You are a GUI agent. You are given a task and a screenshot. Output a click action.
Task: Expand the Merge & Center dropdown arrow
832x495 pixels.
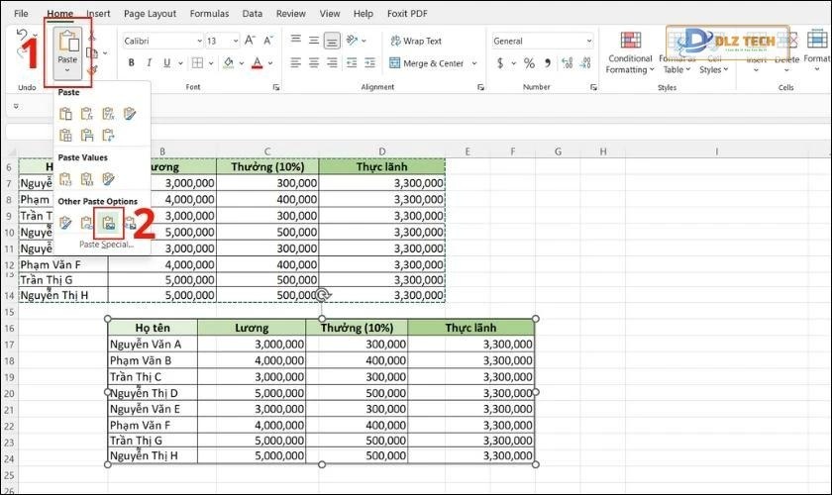point(474,63)
